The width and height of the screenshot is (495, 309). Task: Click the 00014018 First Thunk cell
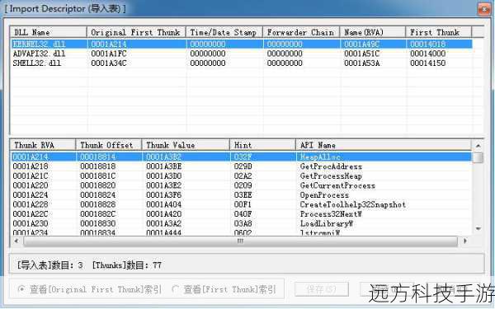click(x=427, y=44)
